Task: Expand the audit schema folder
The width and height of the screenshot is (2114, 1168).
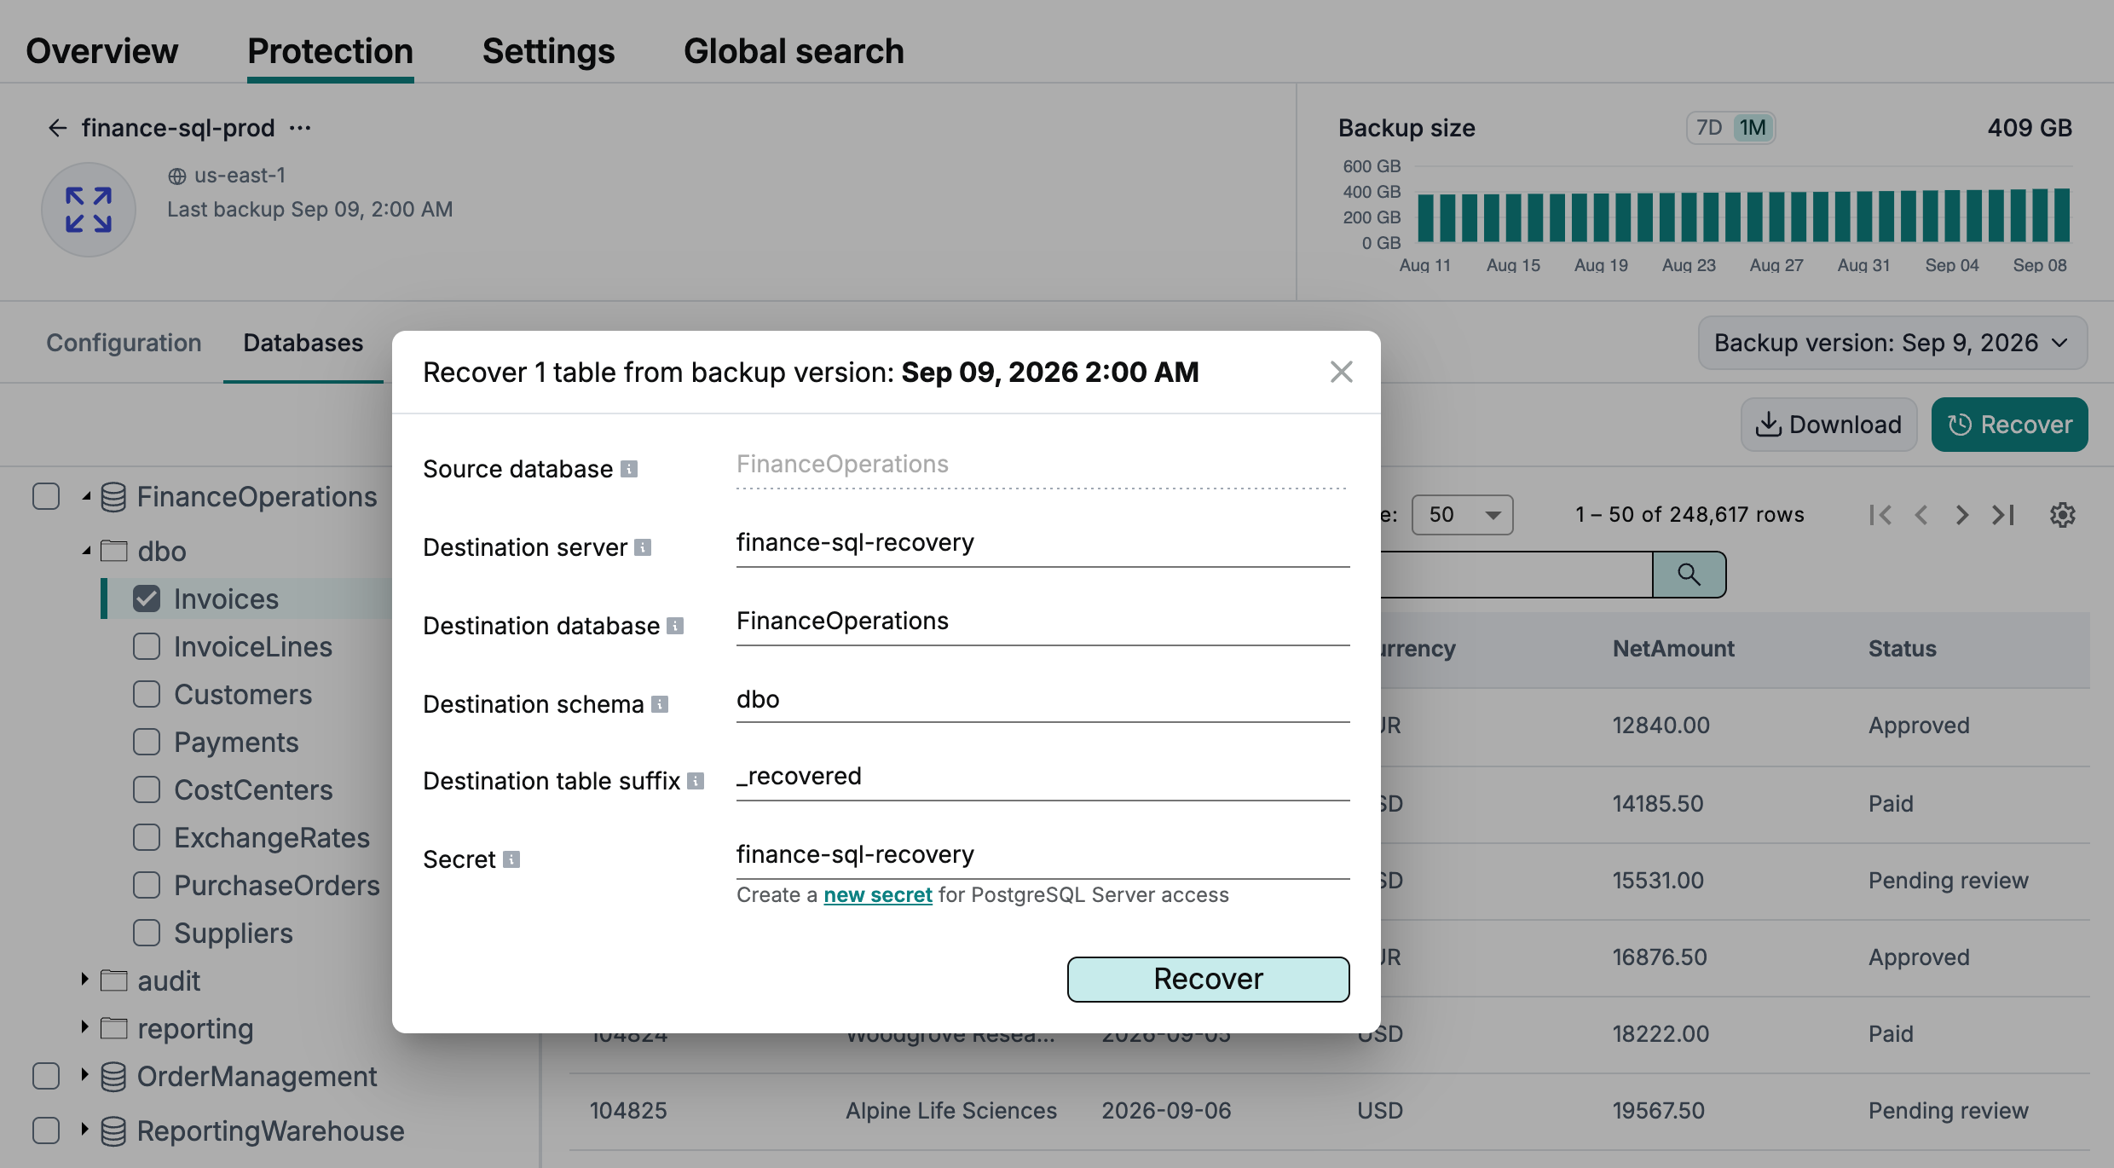Action: click(84, 980)
